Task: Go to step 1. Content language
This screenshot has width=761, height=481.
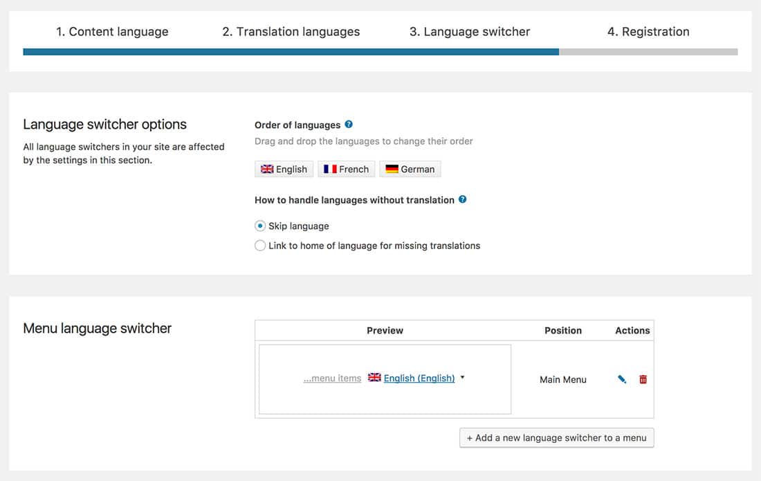Action: point(112,32)
